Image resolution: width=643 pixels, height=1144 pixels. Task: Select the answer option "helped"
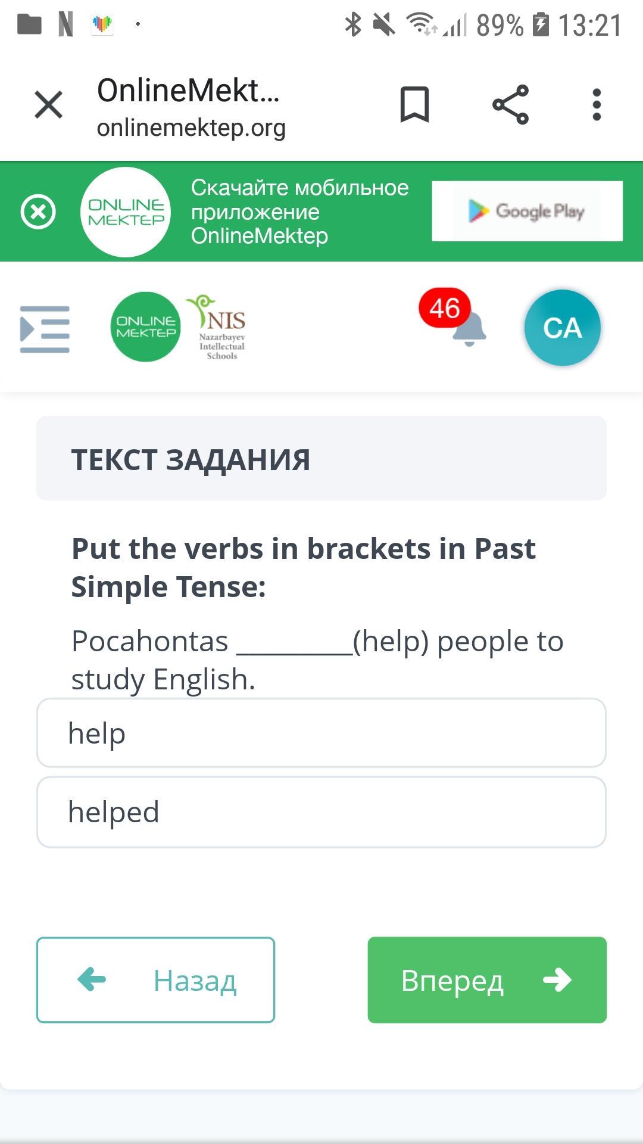(x=321, y=812)
